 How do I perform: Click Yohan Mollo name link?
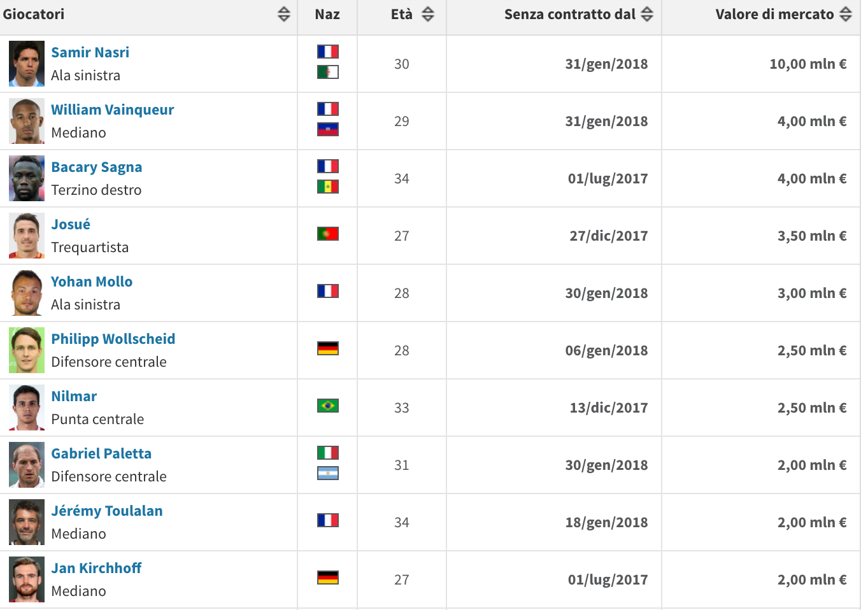[x=92, y=281]
